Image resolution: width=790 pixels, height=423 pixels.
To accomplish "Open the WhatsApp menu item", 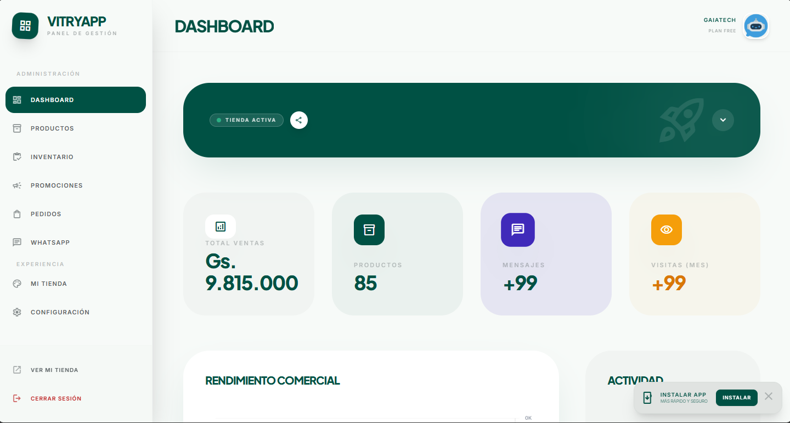I will point(76,242).
